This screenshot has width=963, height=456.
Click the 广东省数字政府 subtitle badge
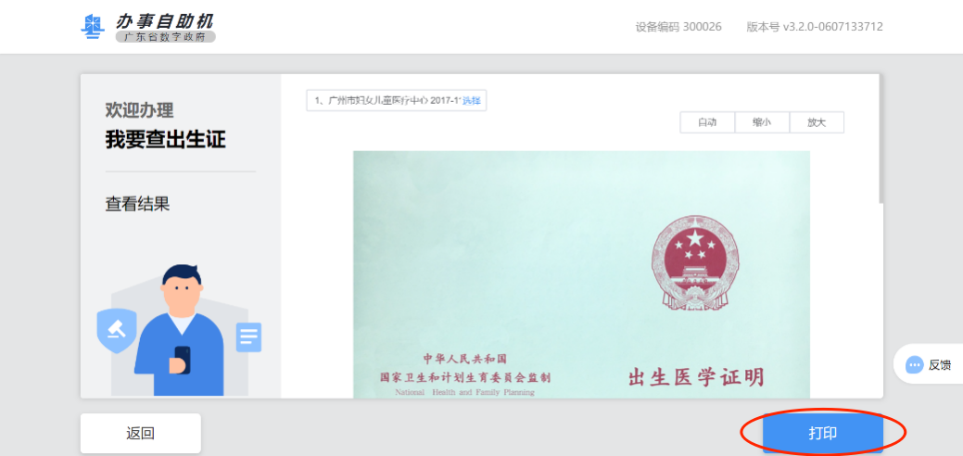tap(165, 37)
